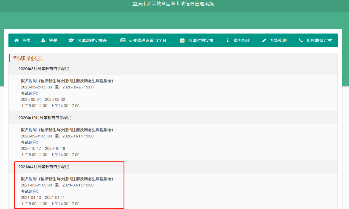
Task: Click the graduation cap icon
Action: (x=71, y=40)
